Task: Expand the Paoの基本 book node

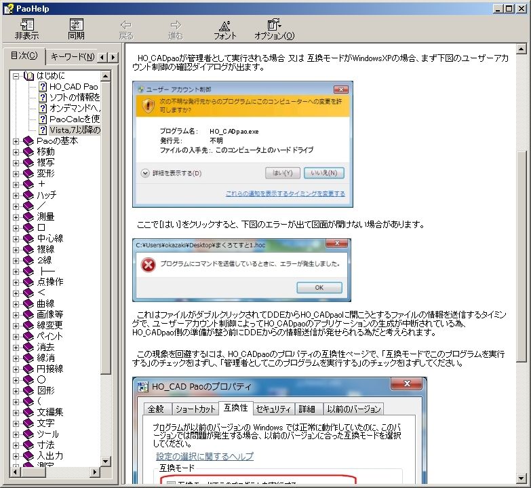Action: [x=16, y=141]
